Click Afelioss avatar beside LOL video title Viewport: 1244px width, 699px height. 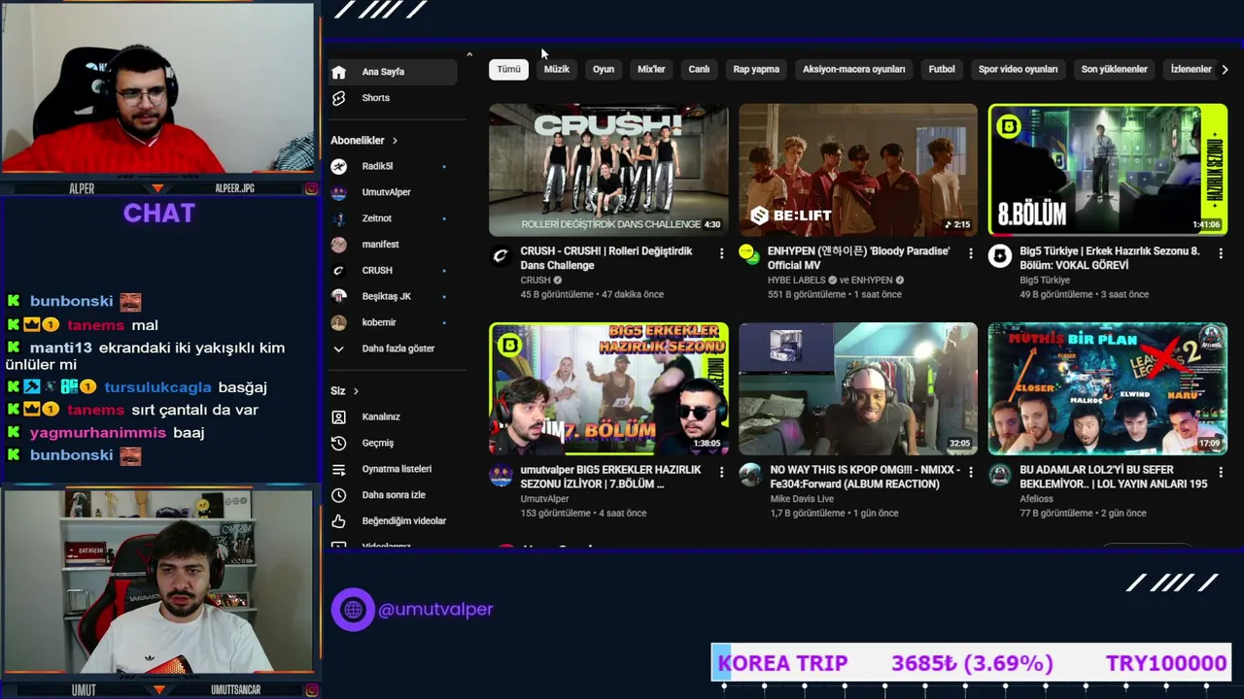tap(999, 475)
